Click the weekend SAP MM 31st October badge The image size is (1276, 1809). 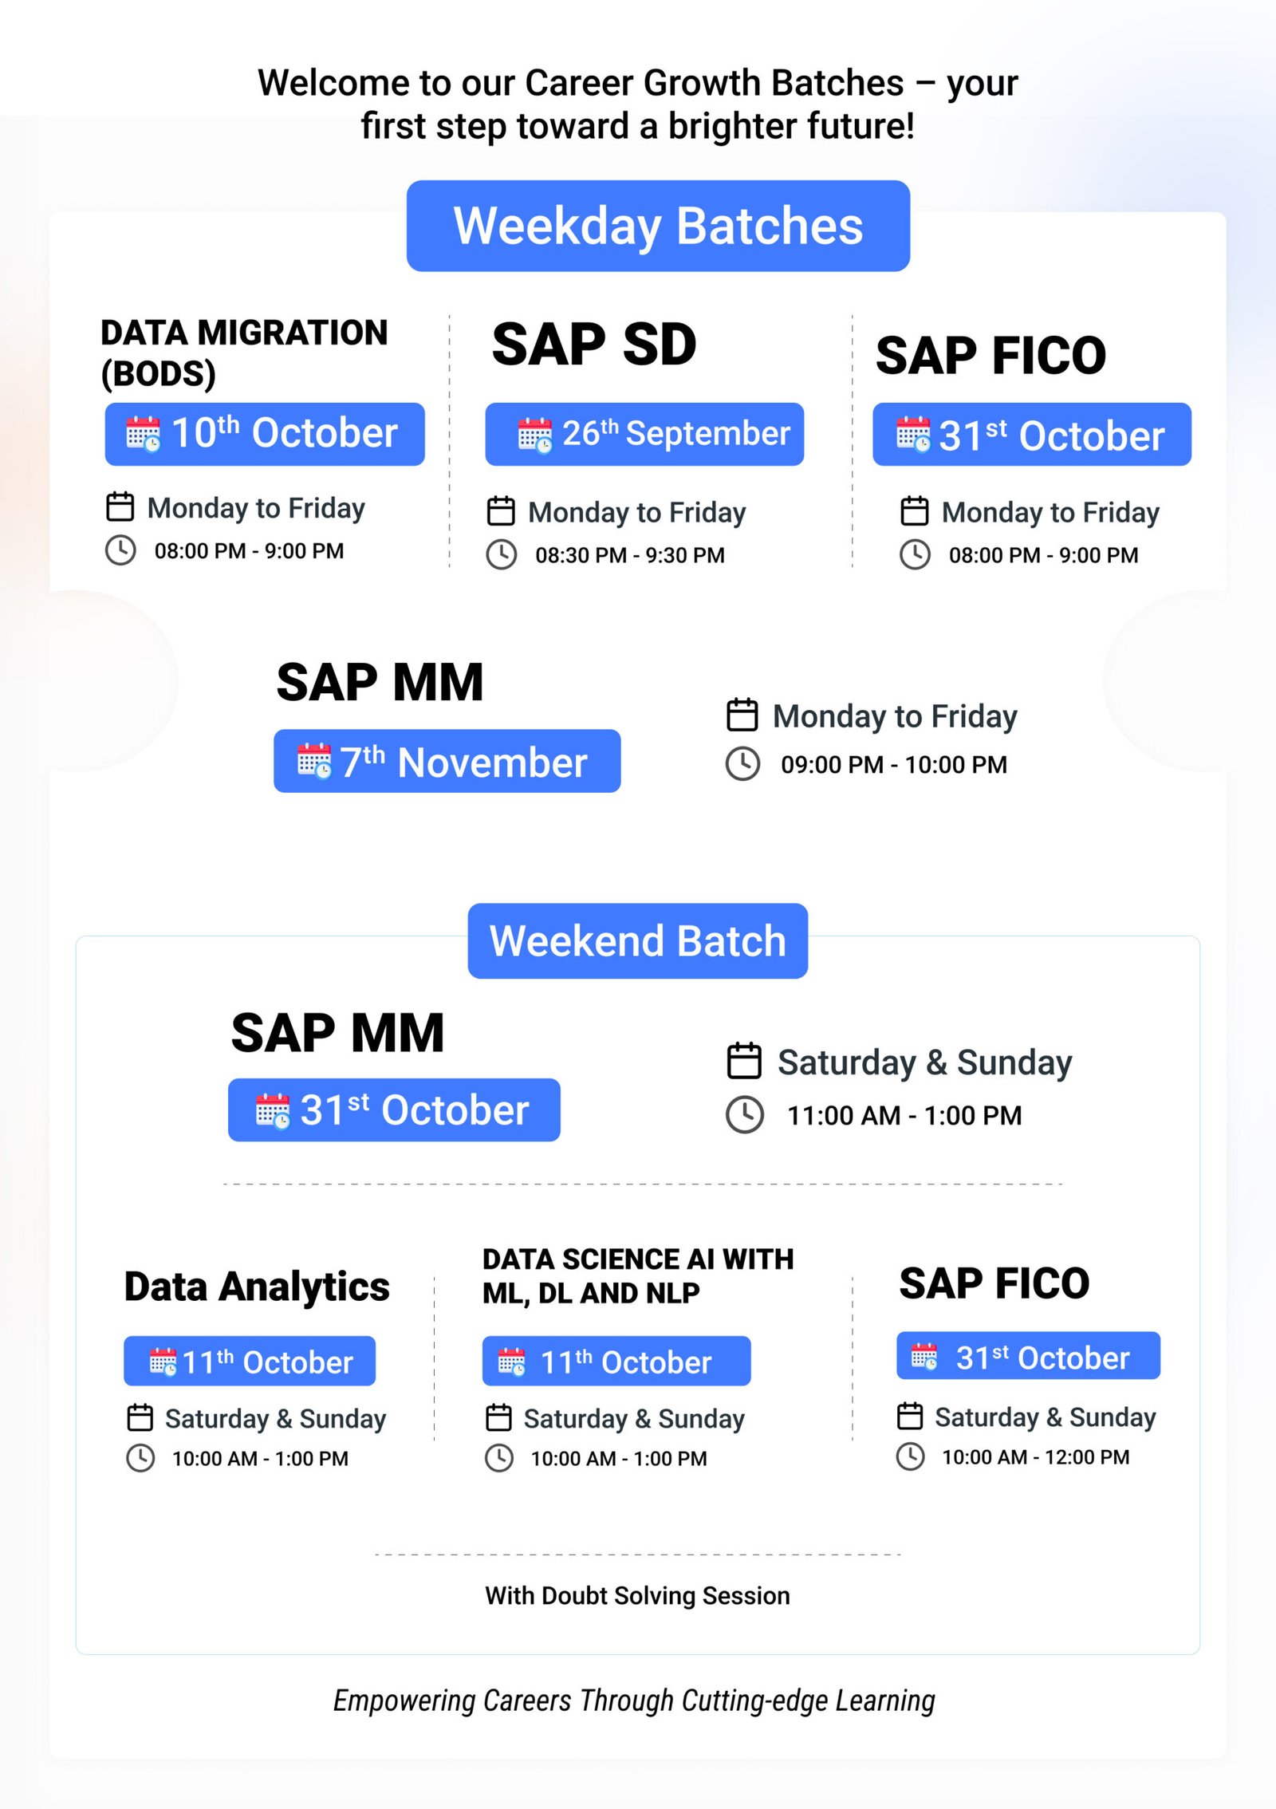pos(394,1109)
